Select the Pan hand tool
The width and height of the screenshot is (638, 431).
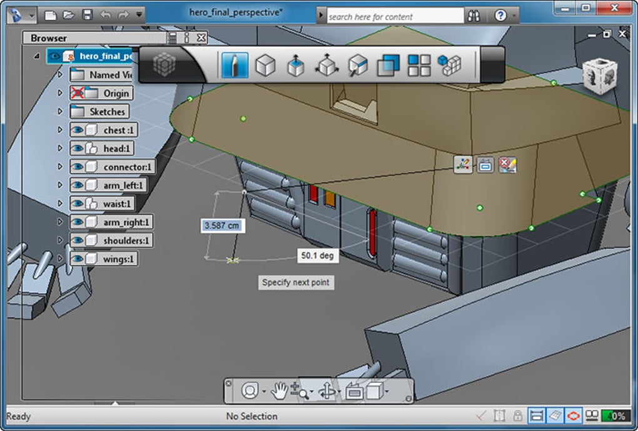[x=280, y=391]
